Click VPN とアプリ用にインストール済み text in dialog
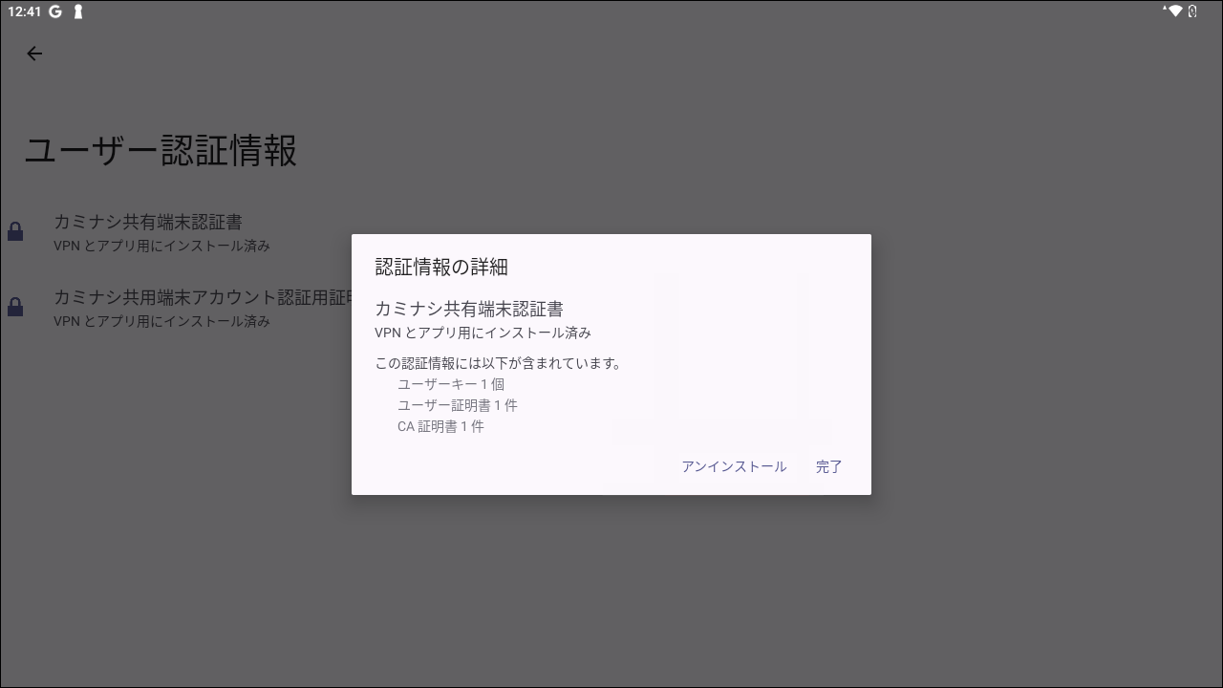 coord(483,333)
